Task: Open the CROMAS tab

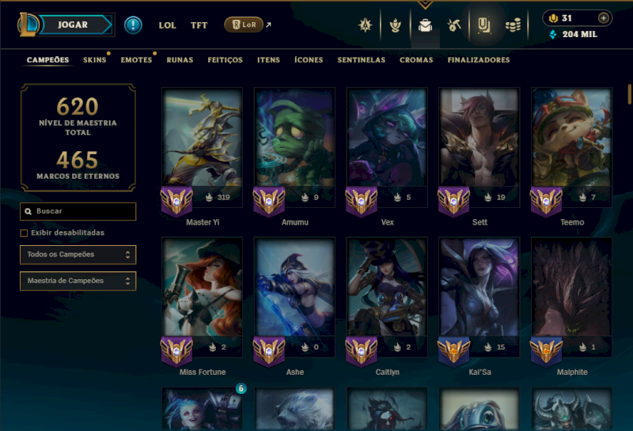Action: (416, 60)
